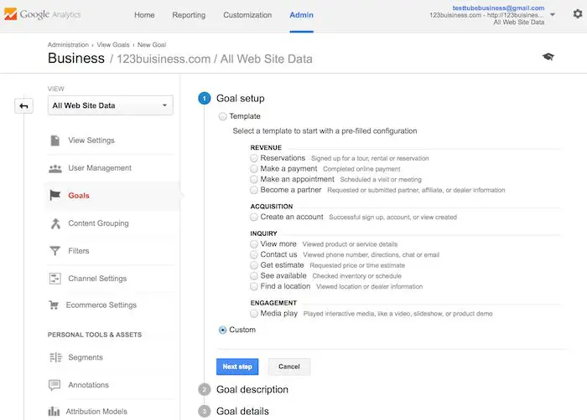This screenshot has height=420, width=587.
Task: Click the settings gear icon
Action: coord(577,15)
